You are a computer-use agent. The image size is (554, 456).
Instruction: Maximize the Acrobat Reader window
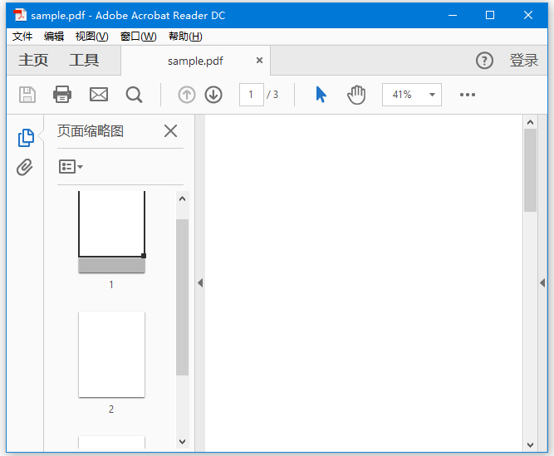click(490, 15)
